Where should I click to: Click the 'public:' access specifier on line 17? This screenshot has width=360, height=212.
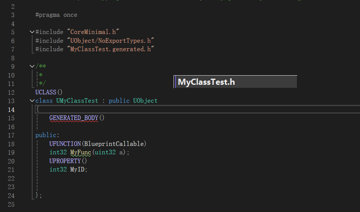[x=47, y=135]
